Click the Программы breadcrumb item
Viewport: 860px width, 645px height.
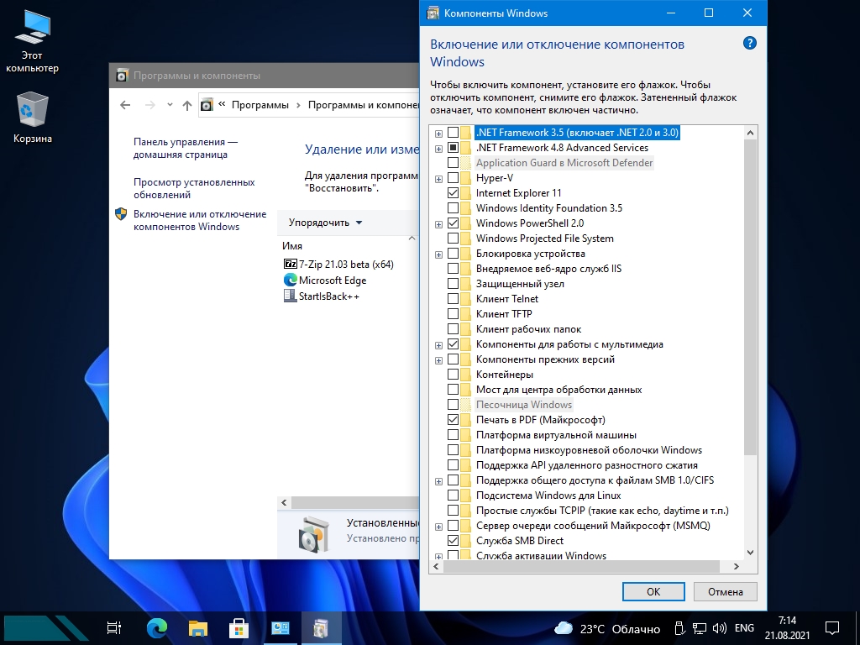coord(260,105)
